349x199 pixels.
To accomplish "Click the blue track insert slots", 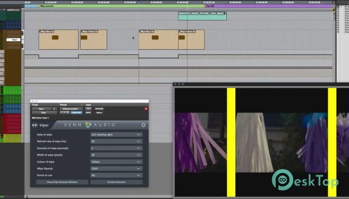I will pyautogui.click(x=14, y=25).
